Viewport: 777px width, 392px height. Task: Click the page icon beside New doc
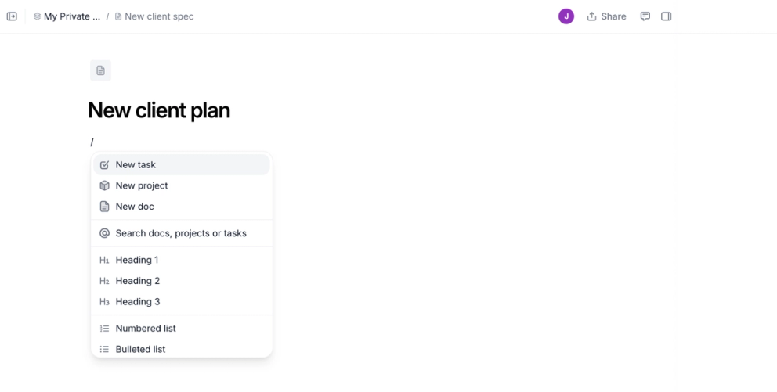[x=104, y=207]
